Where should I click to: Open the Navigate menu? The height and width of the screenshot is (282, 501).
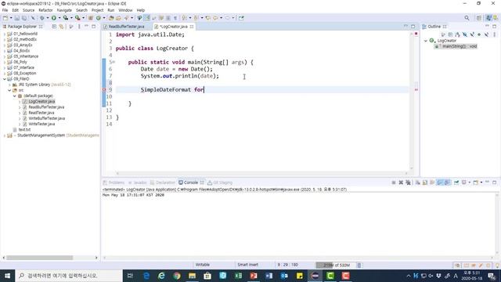coord(64,10)
